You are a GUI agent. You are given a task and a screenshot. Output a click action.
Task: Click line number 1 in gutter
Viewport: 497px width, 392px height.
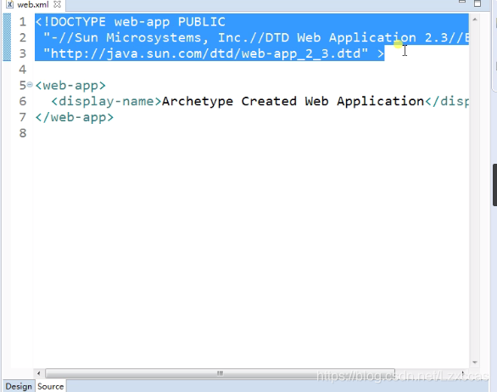point(23,22)
